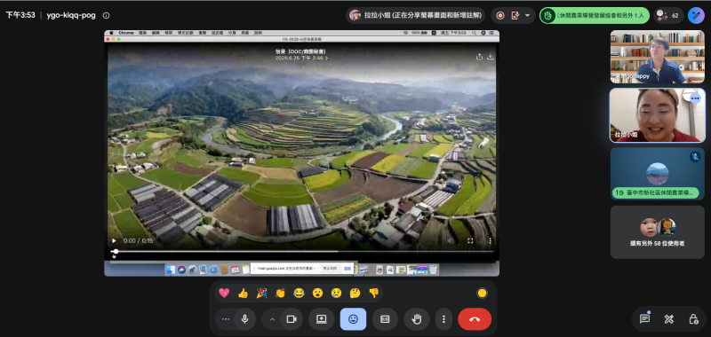Send the surprised face reaction
711x337 pixels.
(317, 294)
